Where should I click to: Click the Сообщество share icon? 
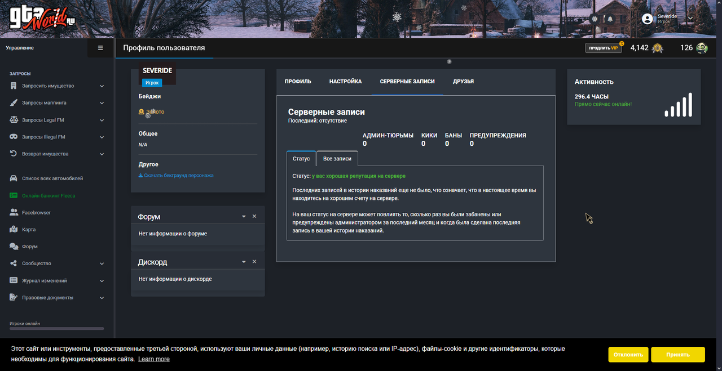pos(14,263)
